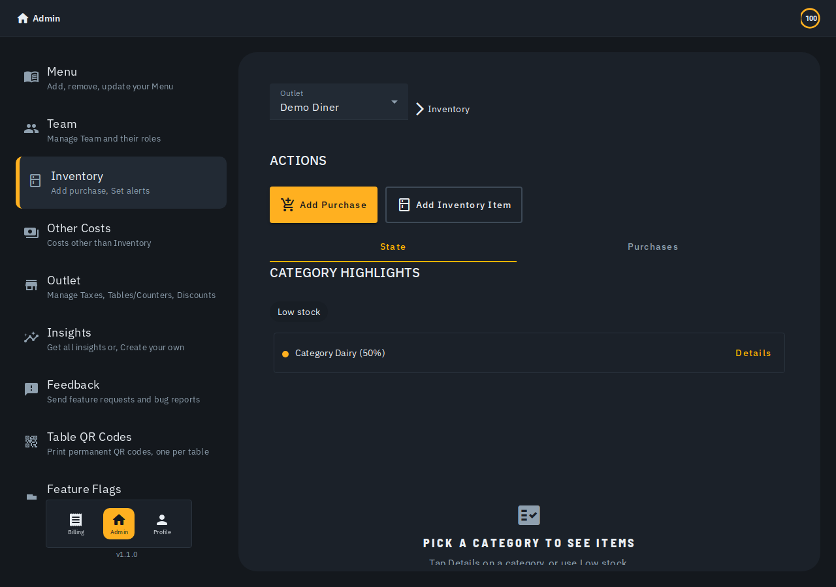The height and width of the screenshot is (587, 836).
Task: Open Outlet settings section
Action: (121, 287)
